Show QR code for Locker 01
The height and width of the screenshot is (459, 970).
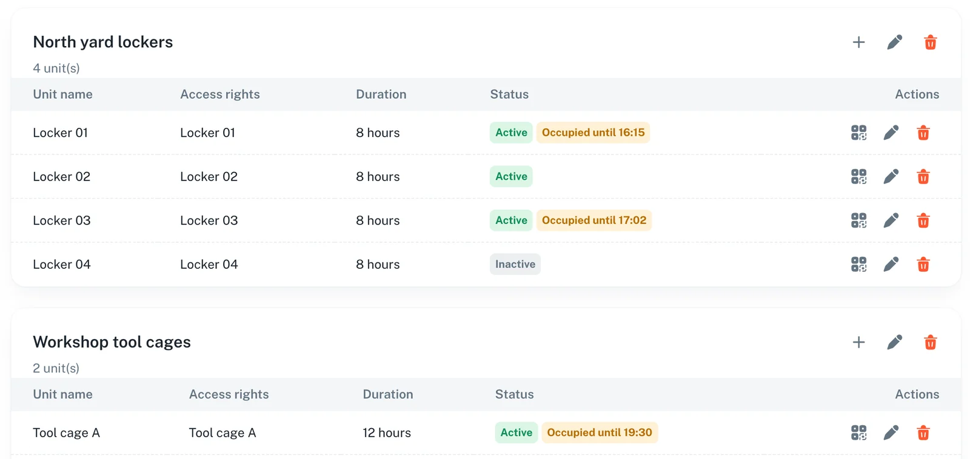click(x=858, y=133)
